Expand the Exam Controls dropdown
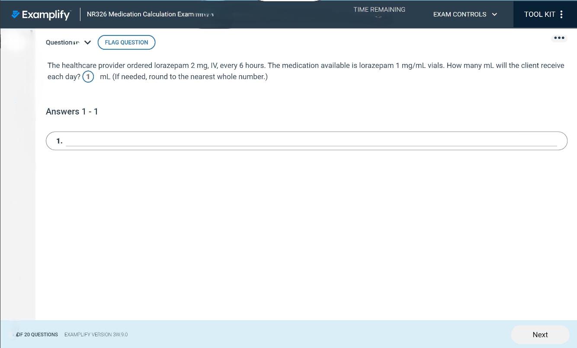This screenshot has width=577, height=348. pos(465,14)
